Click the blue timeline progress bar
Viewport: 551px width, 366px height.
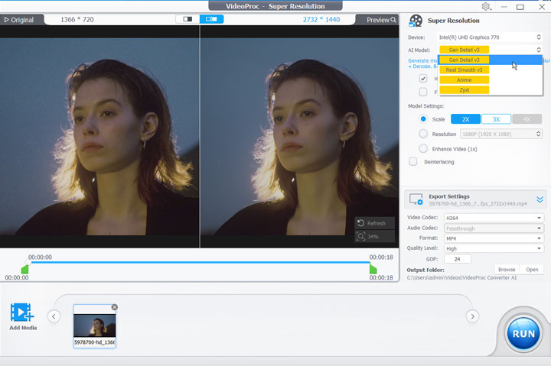[199, 262]
